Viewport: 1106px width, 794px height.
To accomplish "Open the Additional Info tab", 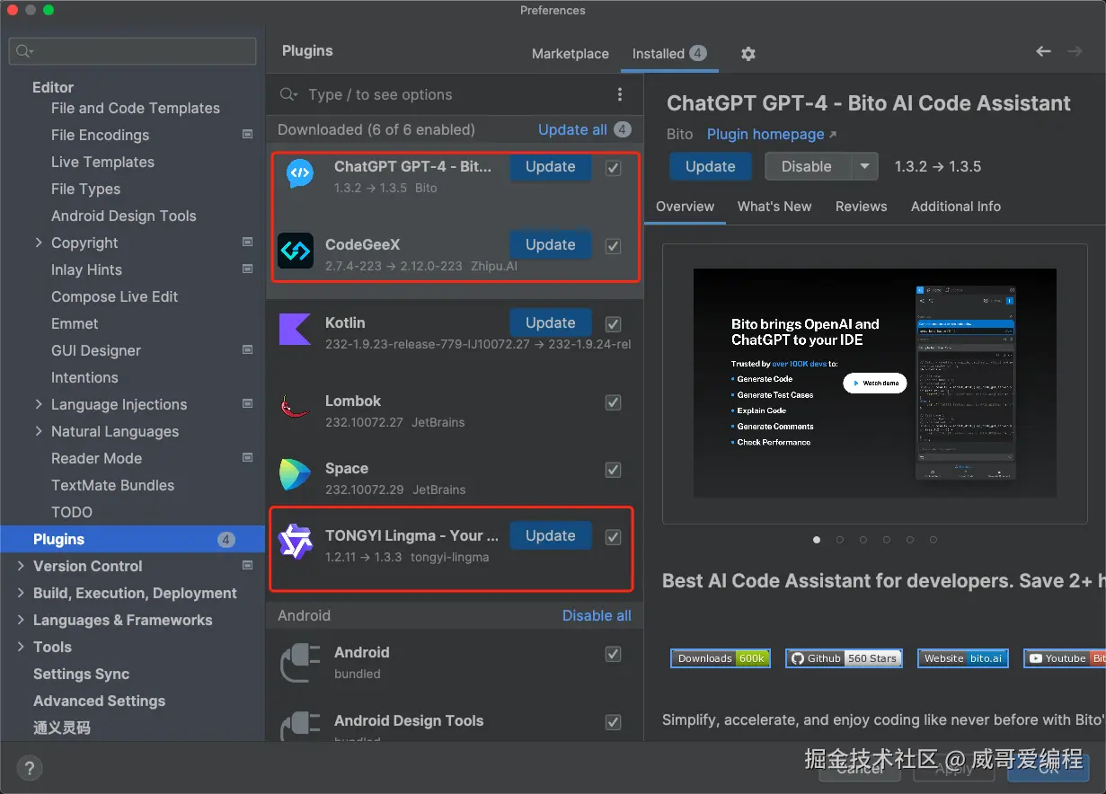I will pos(956,207).
